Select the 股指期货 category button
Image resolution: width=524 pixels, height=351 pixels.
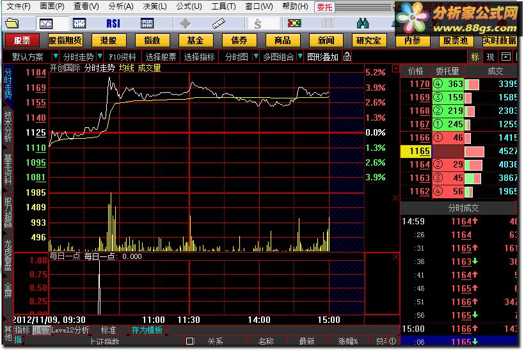click(x=65, y=40)
